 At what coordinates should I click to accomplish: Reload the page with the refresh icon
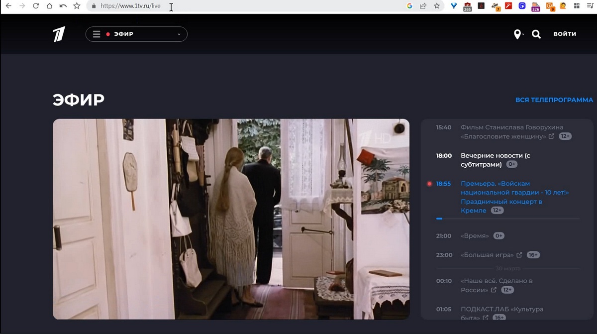click(x=36, y=6)
